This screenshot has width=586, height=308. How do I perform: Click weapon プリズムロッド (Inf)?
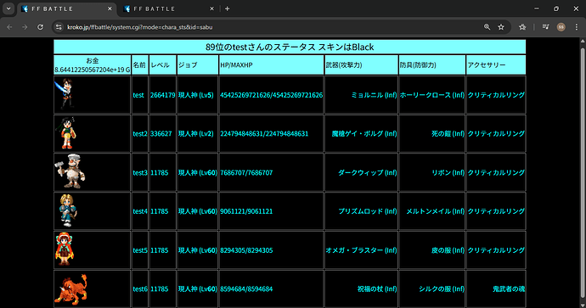point(368,211)
